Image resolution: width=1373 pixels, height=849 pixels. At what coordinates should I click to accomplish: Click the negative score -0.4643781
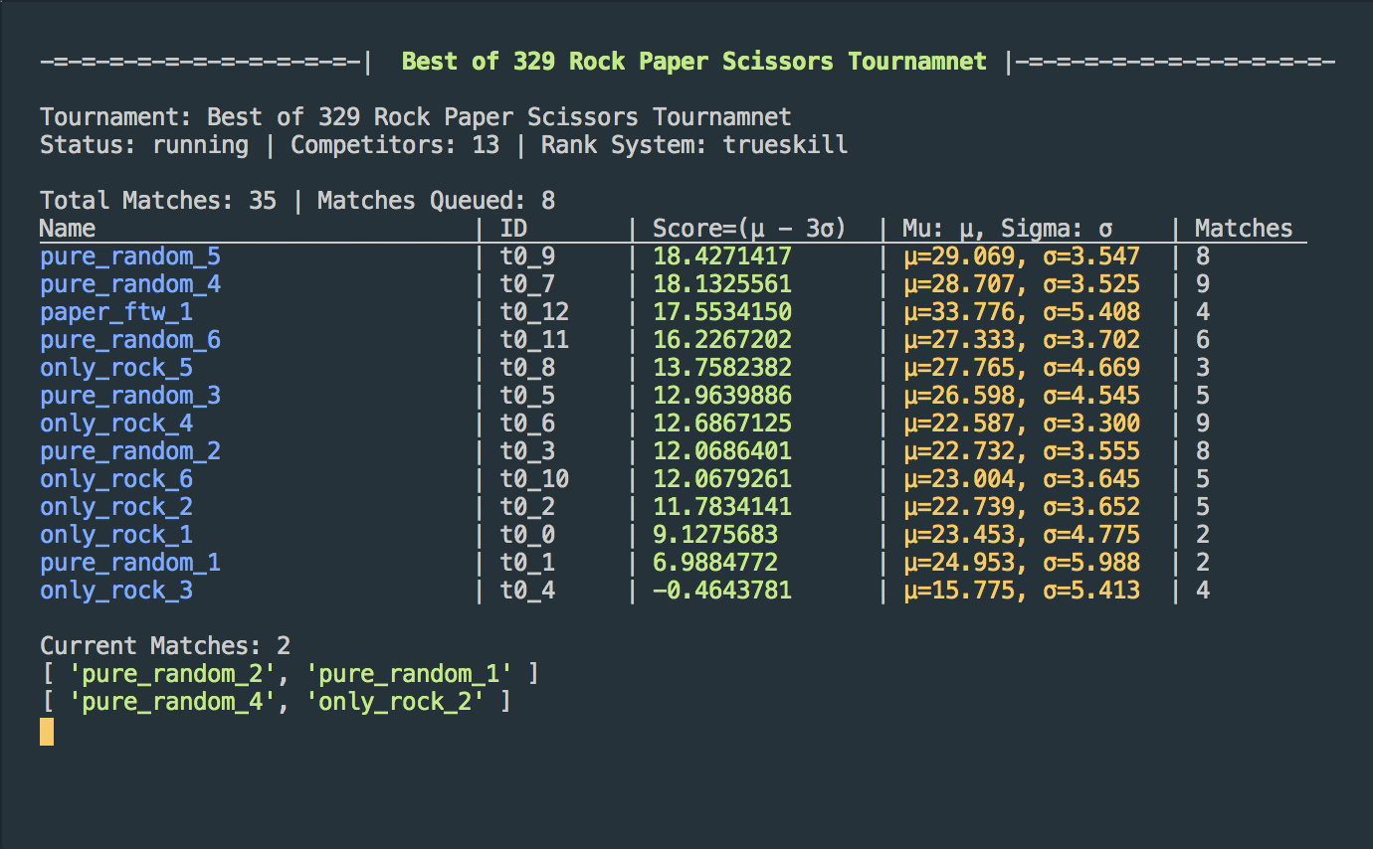[x=722, y=591]
